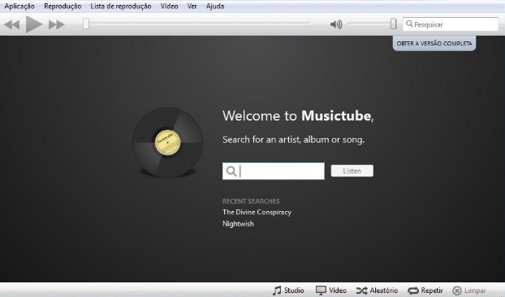The image size is (505, 297).
Task: Click the volume slider handle
Action: [x=393, y=24]
